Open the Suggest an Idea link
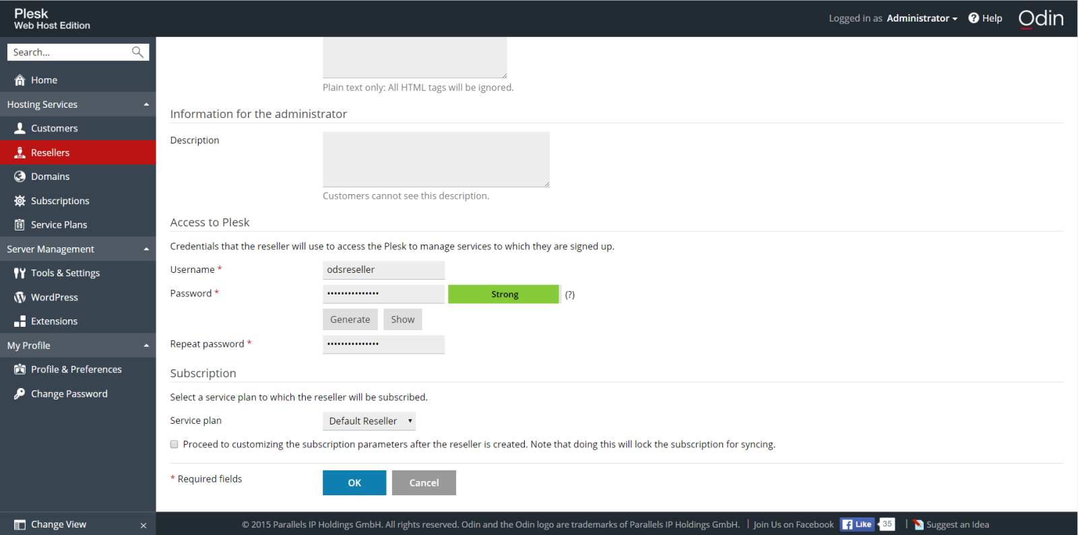The image size is (1078, 535). click(x=957, y=525)
